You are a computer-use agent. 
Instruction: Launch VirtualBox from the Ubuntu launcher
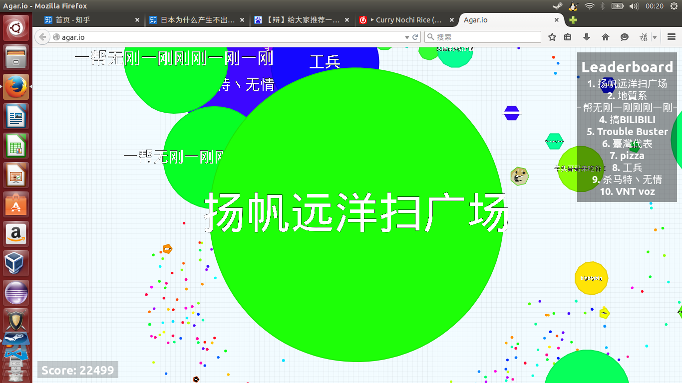15,263
